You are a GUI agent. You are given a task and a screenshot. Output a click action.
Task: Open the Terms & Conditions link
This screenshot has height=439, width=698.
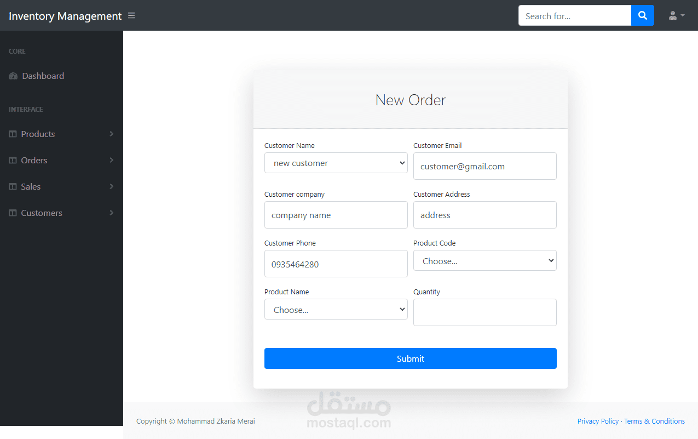click(654, 421)
